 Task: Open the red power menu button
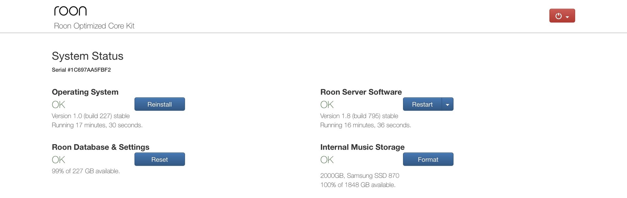[562, 16]
